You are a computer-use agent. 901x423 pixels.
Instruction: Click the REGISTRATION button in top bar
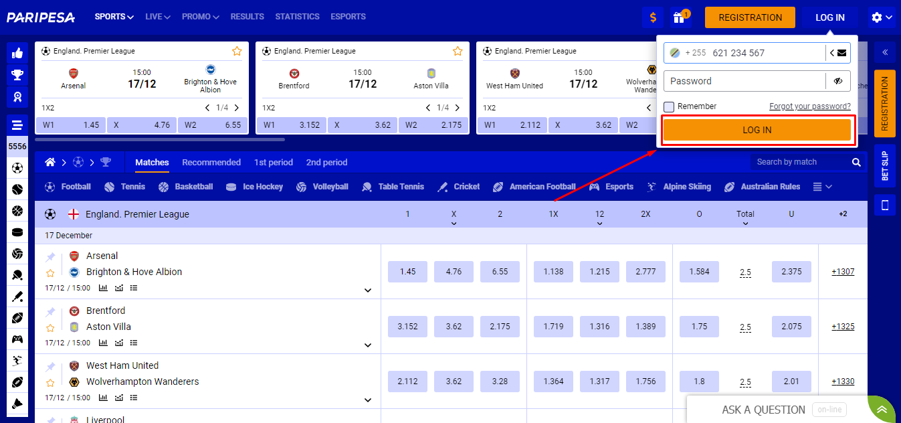click(750, 17)
